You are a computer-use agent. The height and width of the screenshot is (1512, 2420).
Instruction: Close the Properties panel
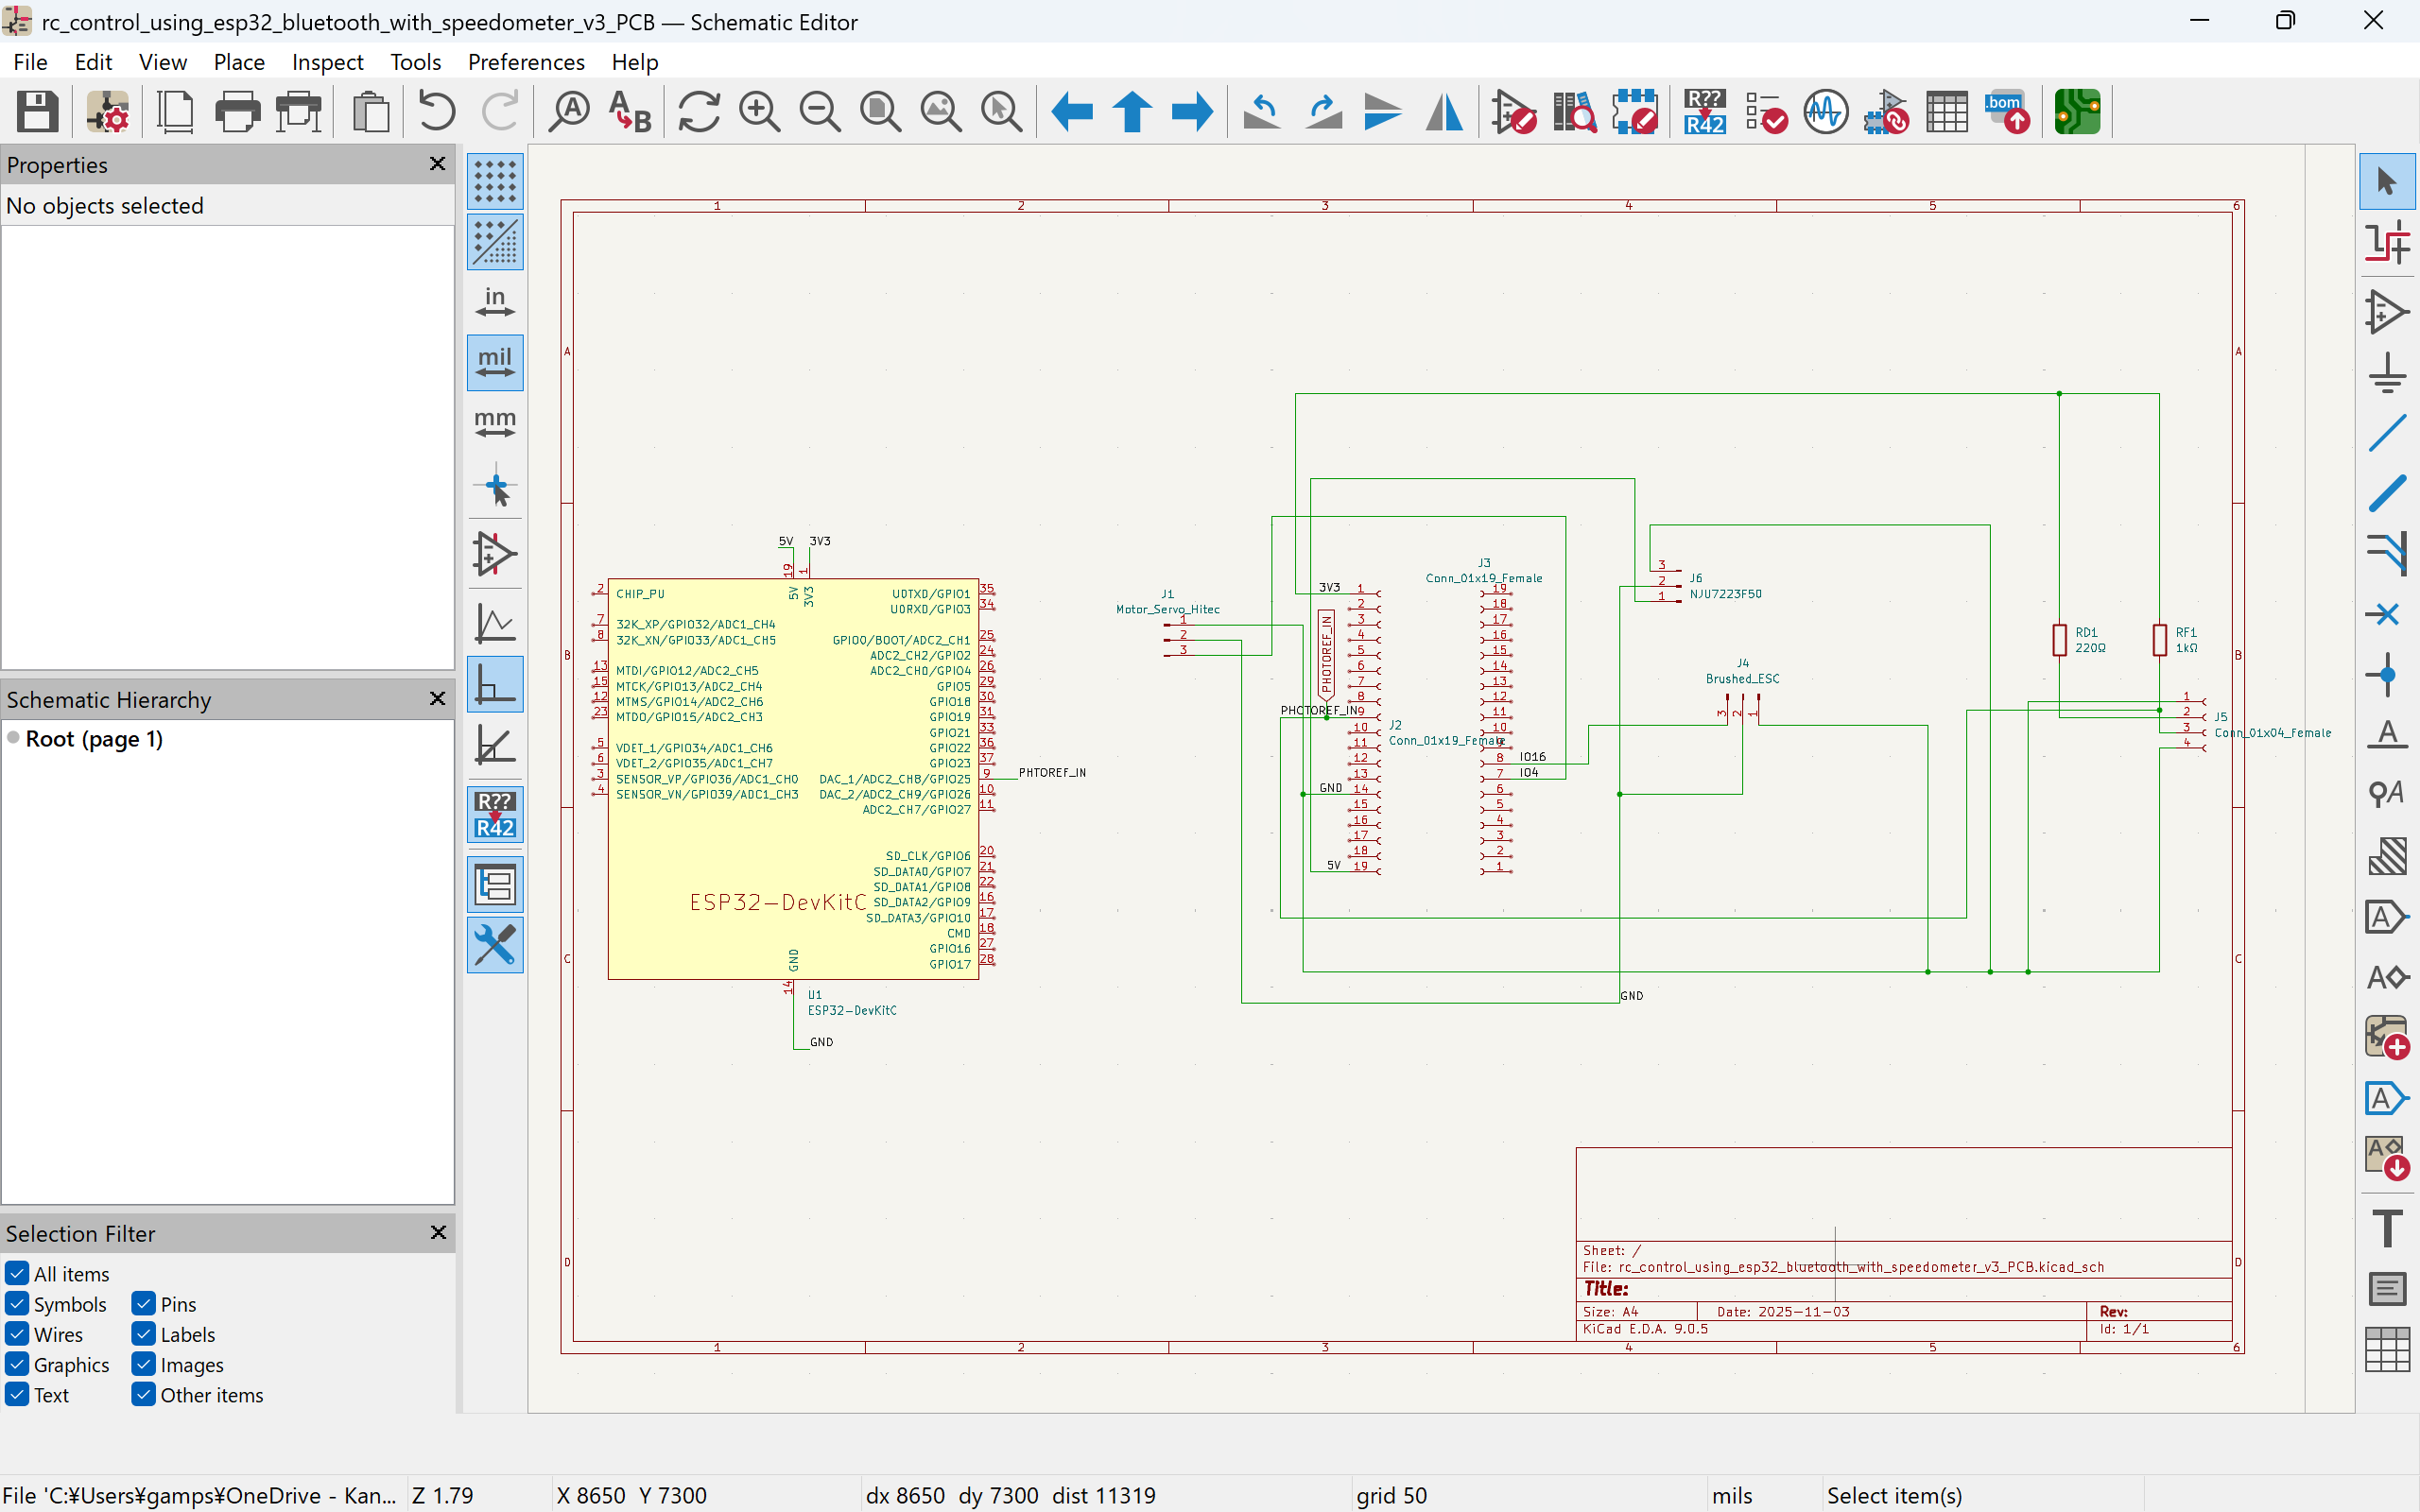(x=437, y=164)
